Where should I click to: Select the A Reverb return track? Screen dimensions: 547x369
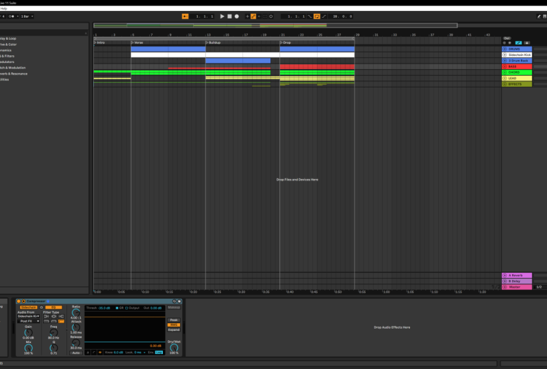(517, 275)
